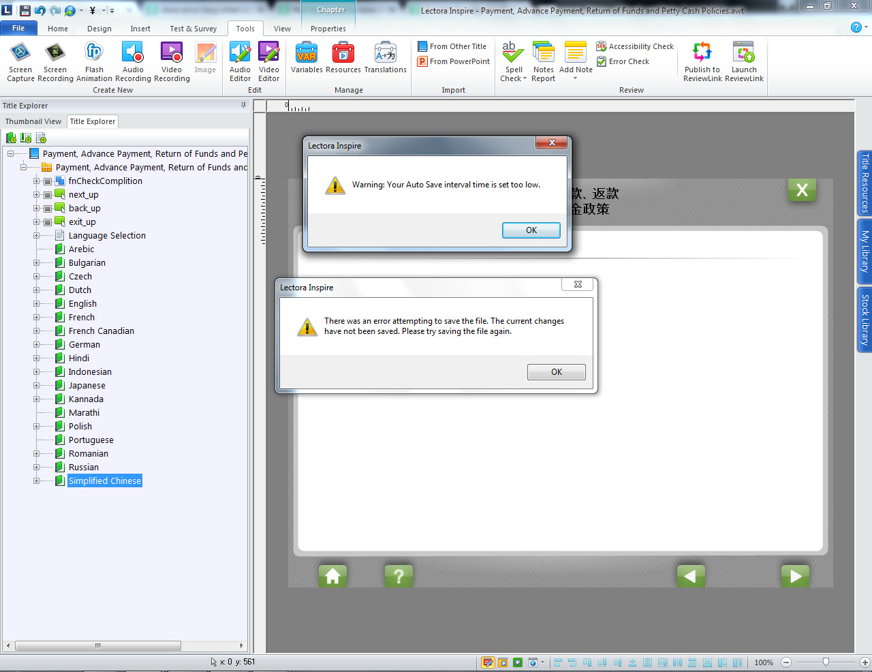
Task: Run the Spell Check
Action: click(x=514, y=62)
